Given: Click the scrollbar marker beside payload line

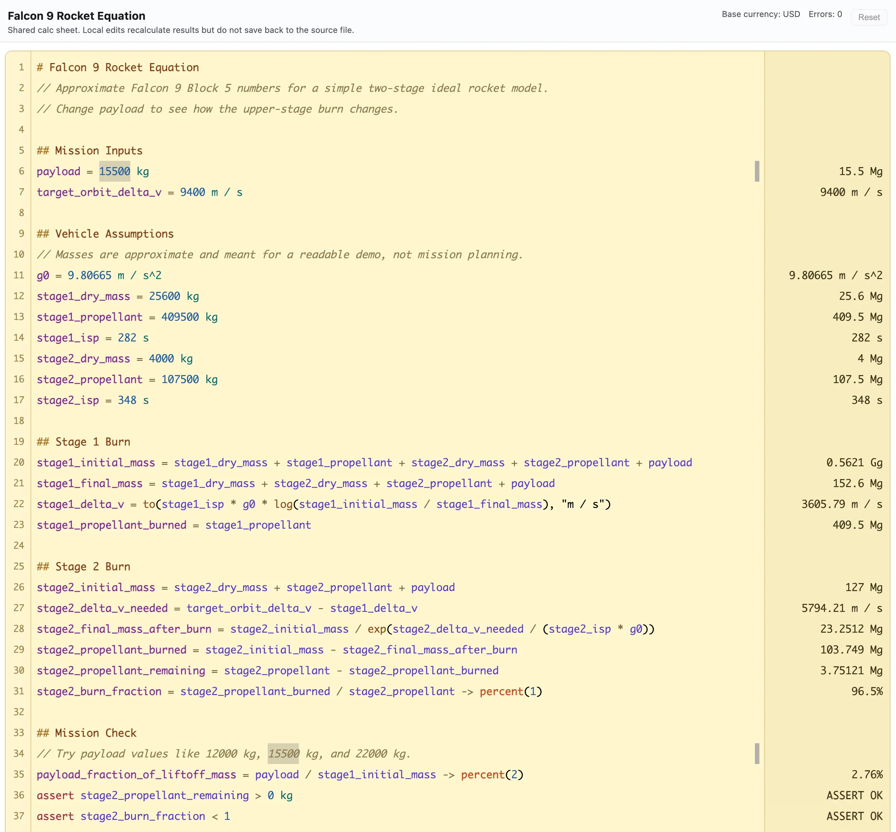Looking at the screenshot, I should [757, 172].
